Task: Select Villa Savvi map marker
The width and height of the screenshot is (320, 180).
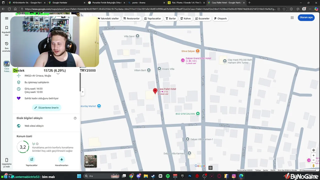Action: click(x=137, y=36)
